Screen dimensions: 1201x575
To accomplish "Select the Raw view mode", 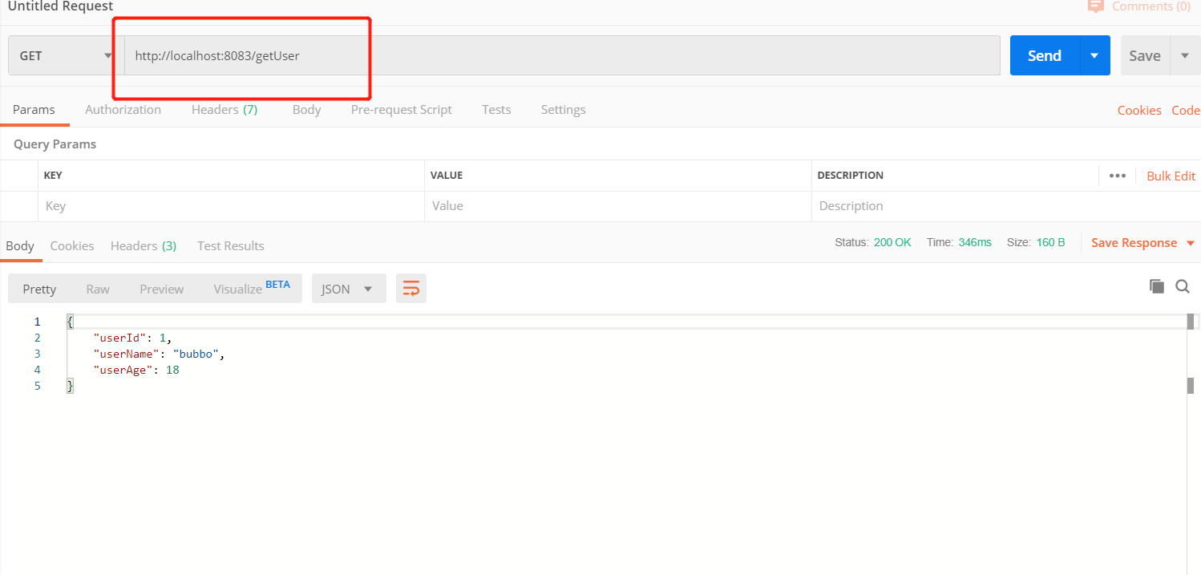I will coord(98,289).
